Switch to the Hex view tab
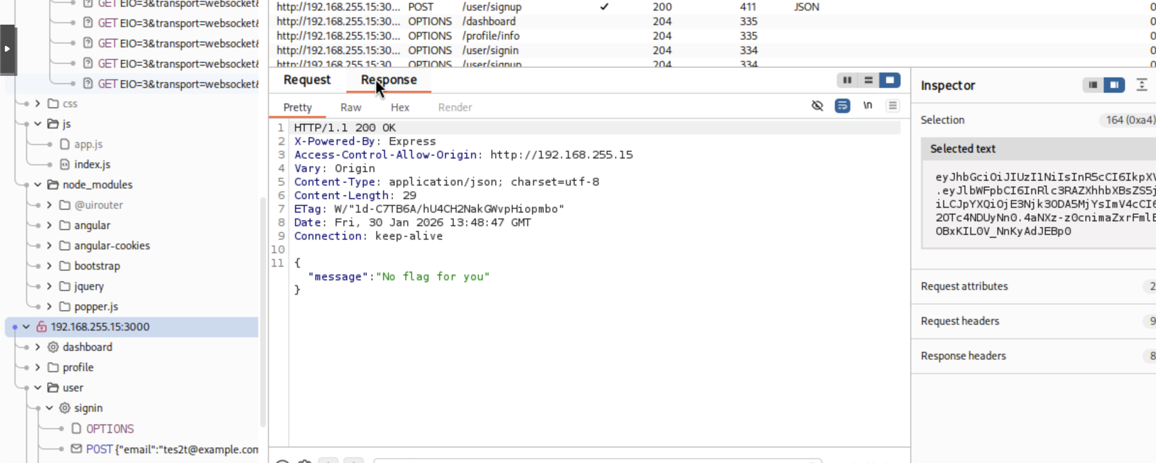This screenshot has height=463, width=1156. 400,107
